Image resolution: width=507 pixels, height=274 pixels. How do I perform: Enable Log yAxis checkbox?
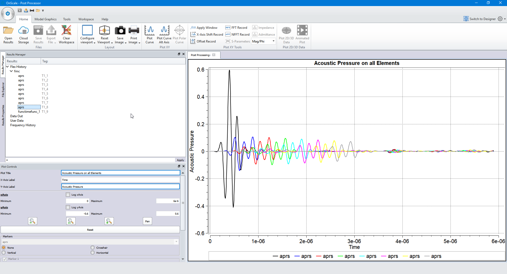(68, 207)
